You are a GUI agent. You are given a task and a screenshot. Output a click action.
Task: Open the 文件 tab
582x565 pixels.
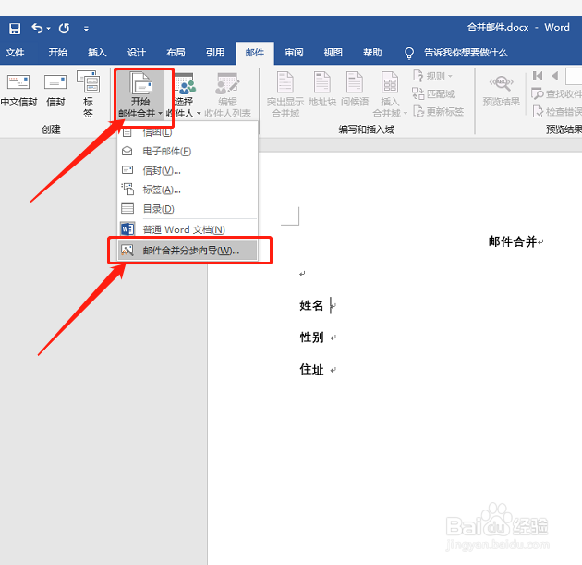[x=15, y=53]
